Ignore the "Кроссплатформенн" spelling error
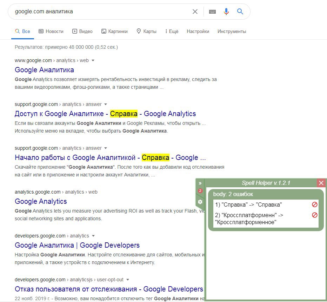Image resolution: width=327 pixels, height=302 pixels. coord(314,215)
